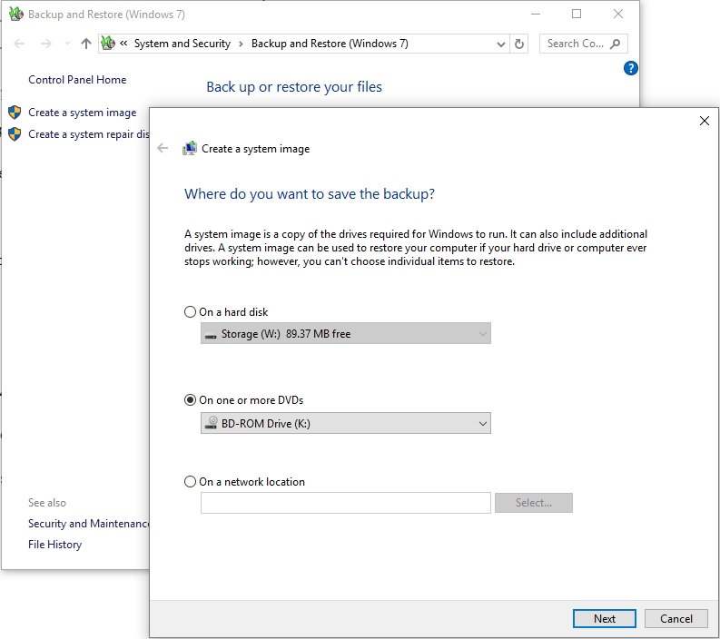The height and width of the screenshot is (639, 720).
Task: Expand the BD-ROM Drive (K:) dropdown
Action: click(345, 423)
